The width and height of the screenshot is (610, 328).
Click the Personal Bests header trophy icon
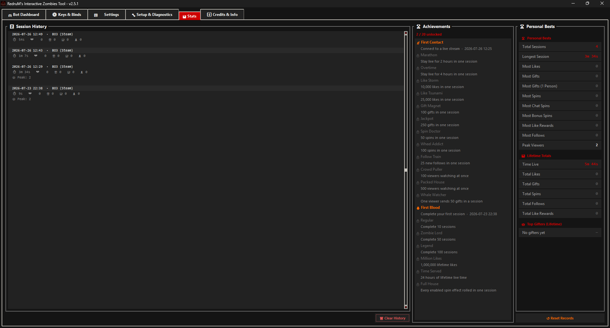(x=522, y=27)
